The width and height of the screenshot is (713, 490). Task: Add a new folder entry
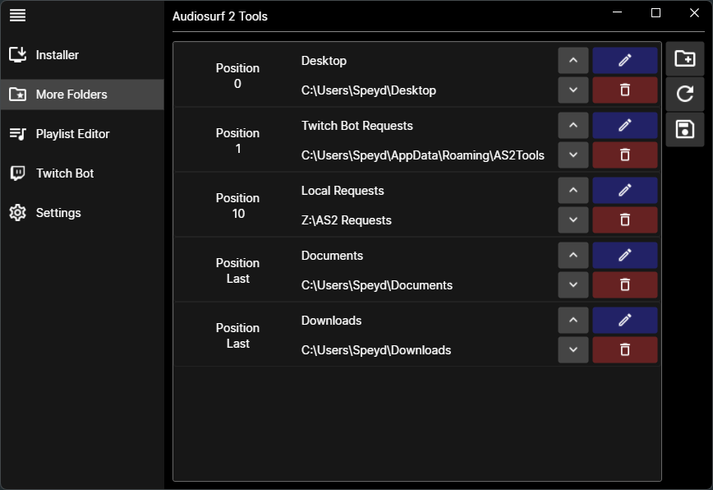coord(685,58)
